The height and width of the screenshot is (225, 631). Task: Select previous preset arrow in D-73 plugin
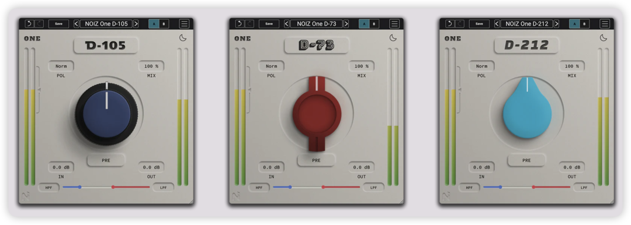286,24
